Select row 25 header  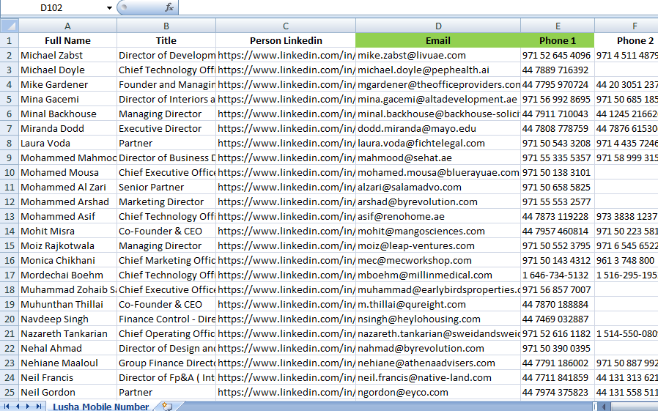(10, 392)
